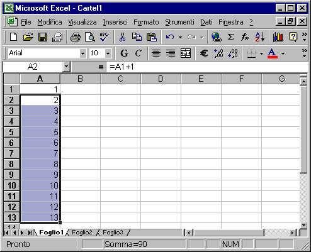Expand the Name Box A2 dropdown
311x252 pixels.
coord(66,67)
